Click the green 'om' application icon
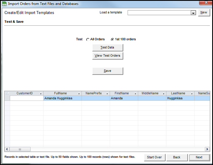Viewport: 213px width, 165px height. coord(4,4)
